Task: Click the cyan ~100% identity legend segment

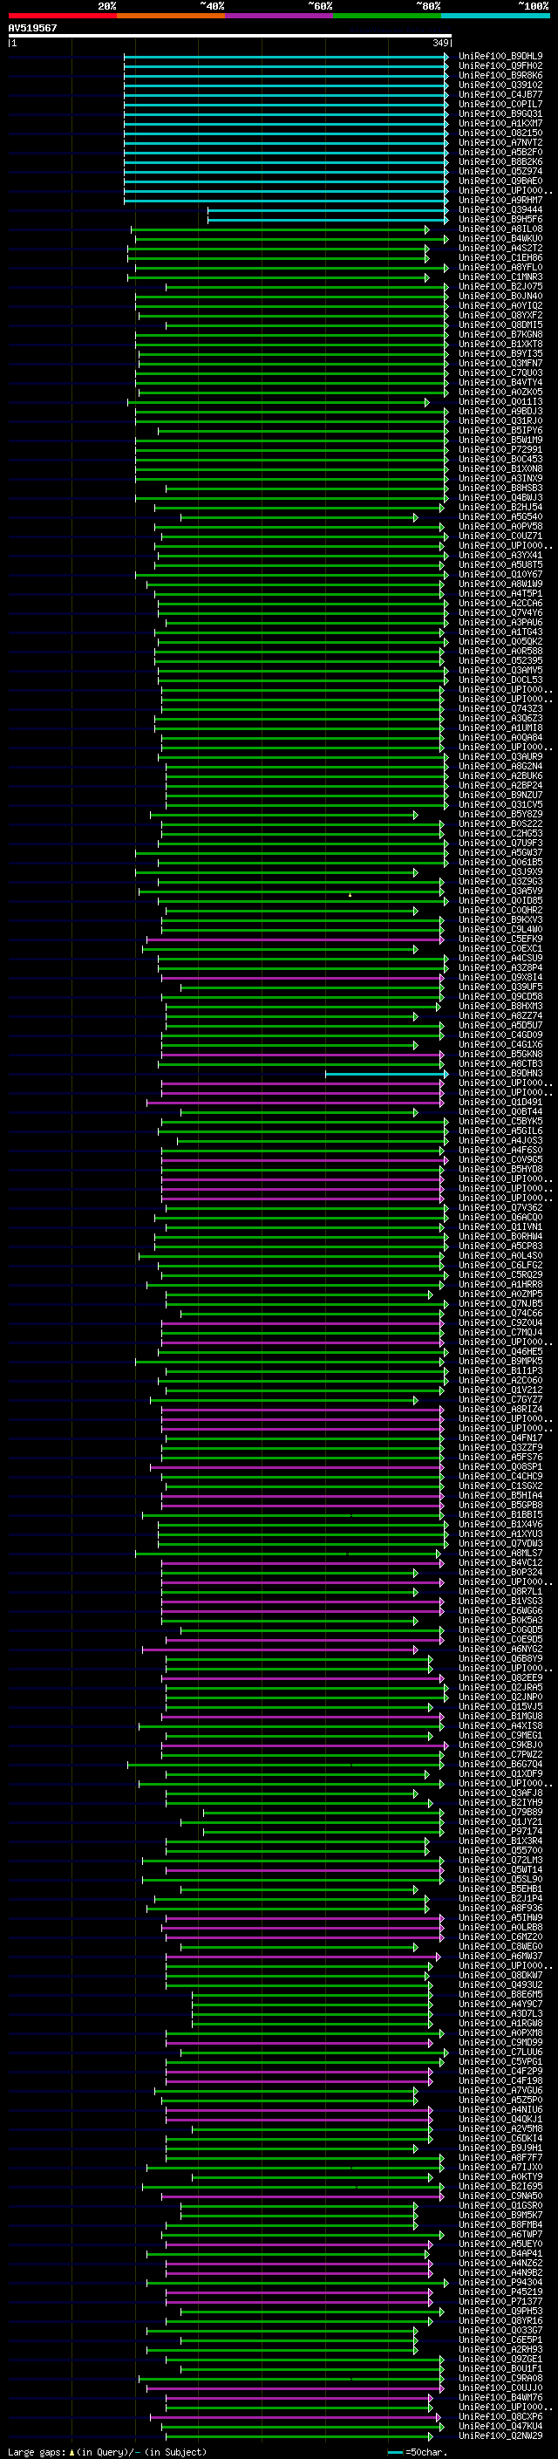Action: click(x=495, y=16)
